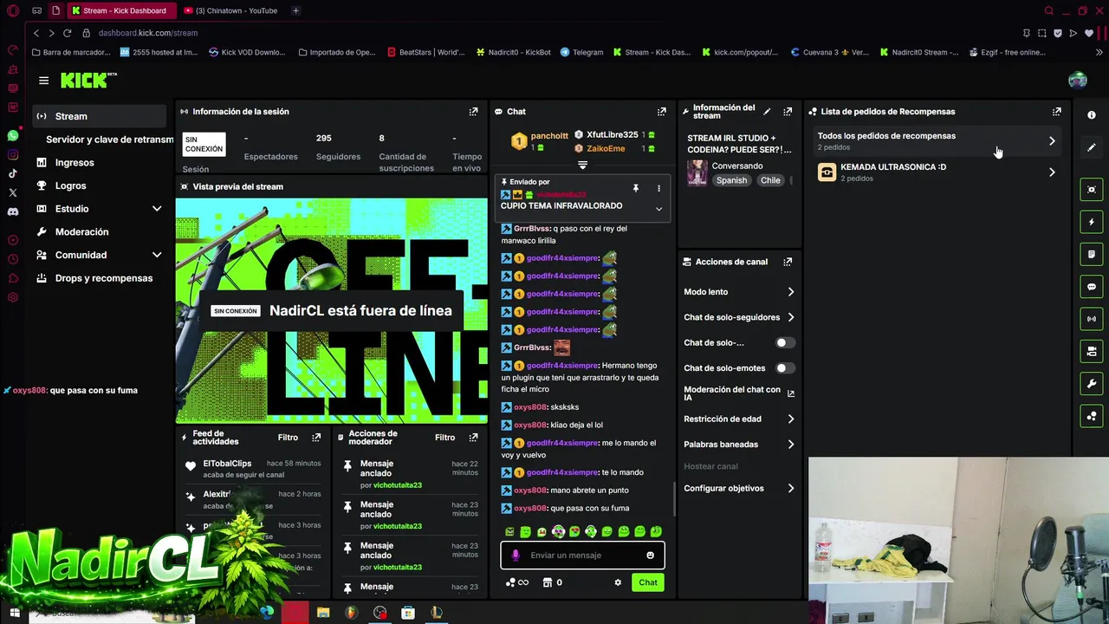1109x624 pixels.
Task: Click the info icon in the right sidebar
Action: point(1092,115)
